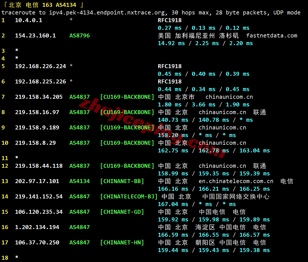This screenshot has width=308, height=262.
Task: Click the IP 106.120.235.34
Action: tap(39, 212)
